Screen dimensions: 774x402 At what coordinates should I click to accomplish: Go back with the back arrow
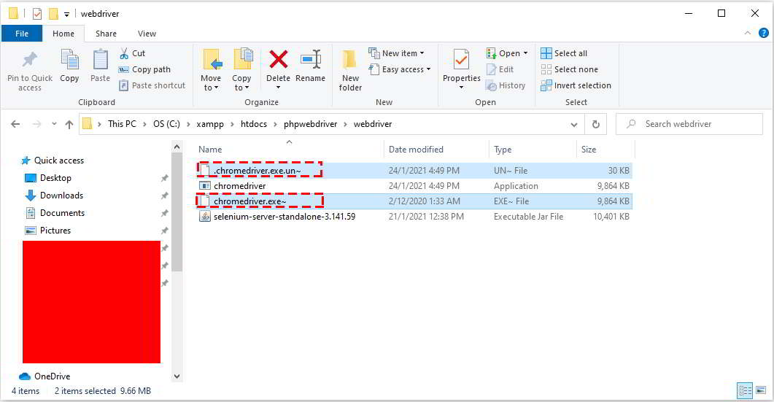(15, 124)
